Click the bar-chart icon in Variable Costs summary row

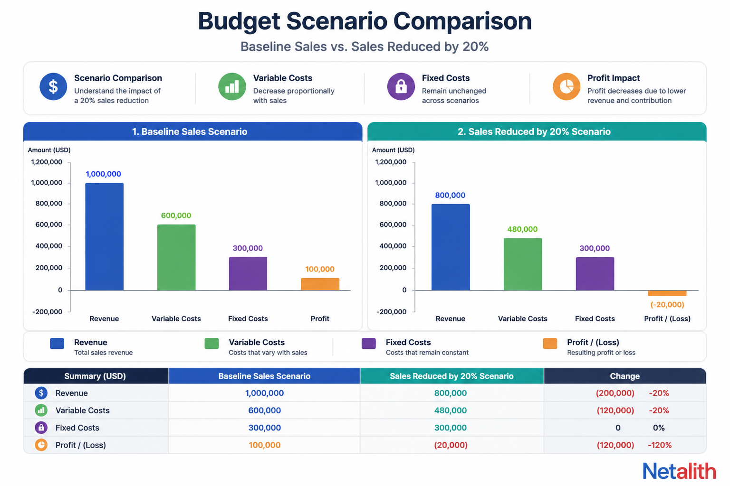click(x=41, y=410)
